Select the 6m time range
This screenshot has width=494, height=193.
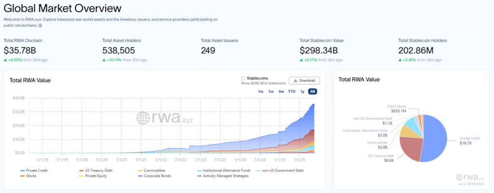click(281, 91)
